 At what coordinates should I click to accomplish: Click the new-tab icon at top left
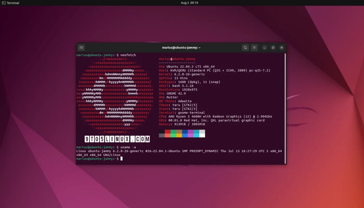pos(81,48)
